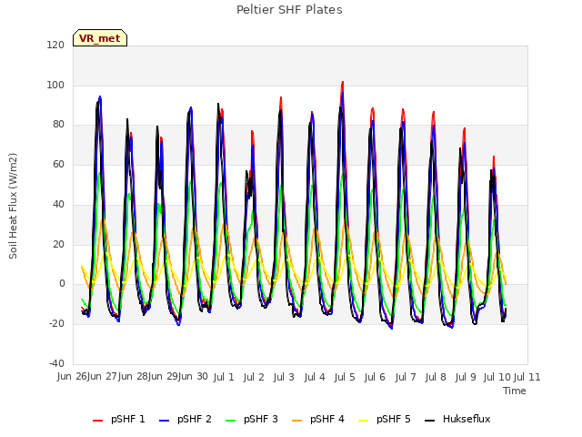
Task: Click the Jul 5 x-axis tick label
Action: [345, 377]
